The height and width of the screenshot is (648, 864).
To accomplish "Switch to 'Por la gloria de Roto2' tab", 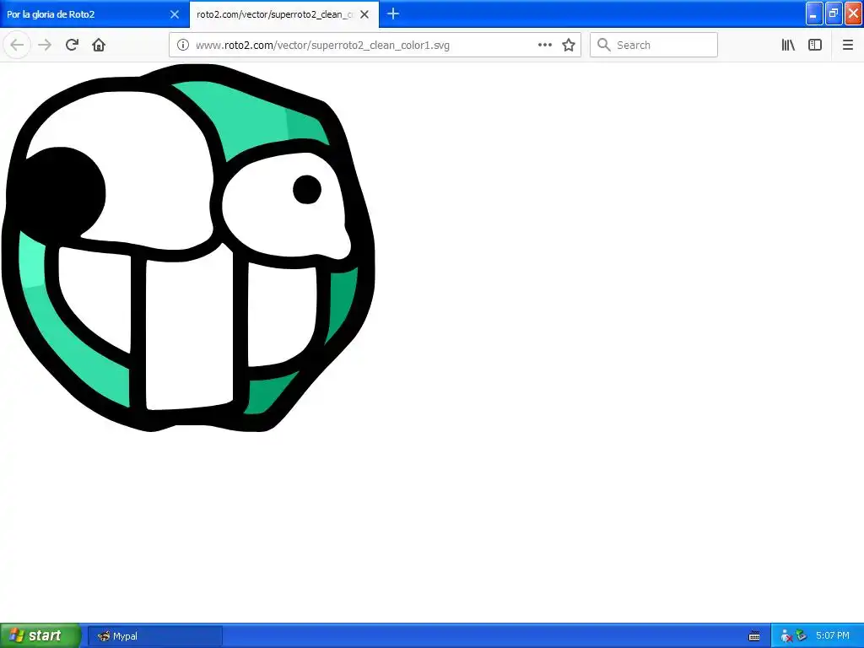I will pyautogui.click(x=94, y=14).
